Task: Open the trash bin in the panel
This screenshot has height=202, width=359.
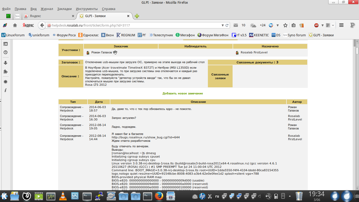Action: pyautogui.click(x=299, y=196)
